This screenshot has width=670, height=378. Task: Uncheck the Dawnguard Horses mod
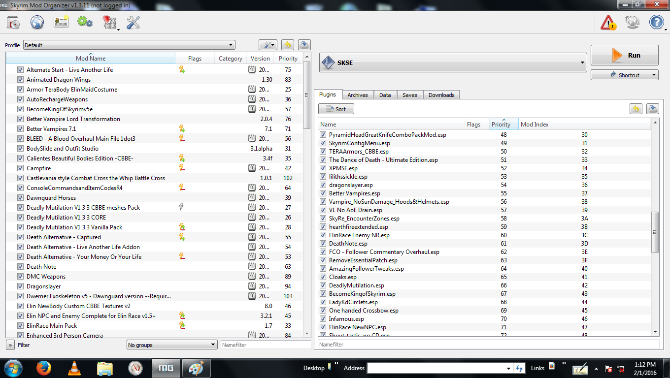point(20,198)
